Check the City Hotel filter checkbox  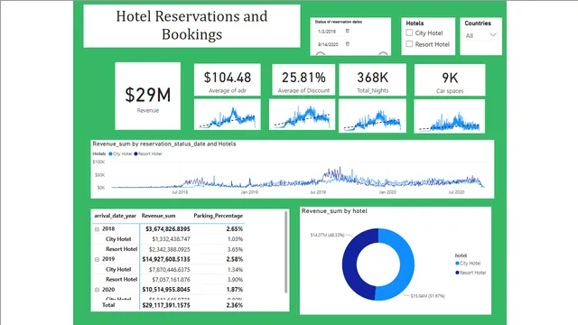pos(409,32)
